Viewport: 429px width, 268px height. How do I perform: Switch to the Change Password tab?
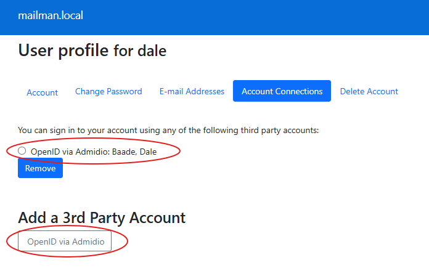tap(108, 91)
